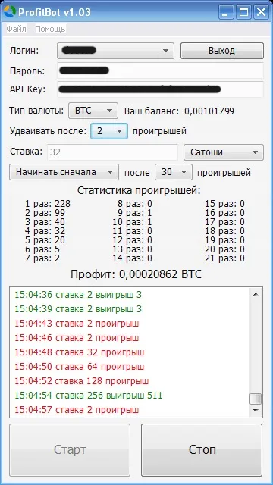The image size is (273, 485).
Task: Expand the Логин dropdown
Action: click(115, 51)
